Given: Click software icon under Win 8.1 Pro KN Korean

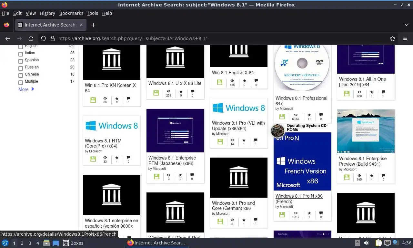Looking at the screenshot, I should [x=93, y=100].
